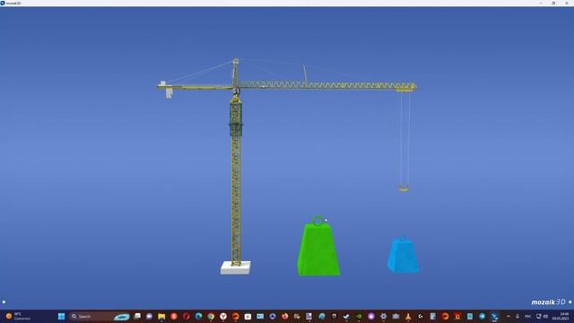Close the mozaik3D window
This screenshot has width=574, height=323.
567,3
